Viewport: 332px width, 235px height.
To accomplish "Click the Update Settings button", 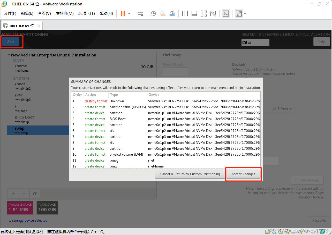I will pos(307,180).
